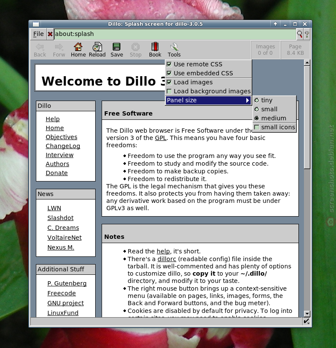This screenshot has width=336, height=348.
Task: Click the Page 8.4 KB indicator
Action: (x=295, y=50)
